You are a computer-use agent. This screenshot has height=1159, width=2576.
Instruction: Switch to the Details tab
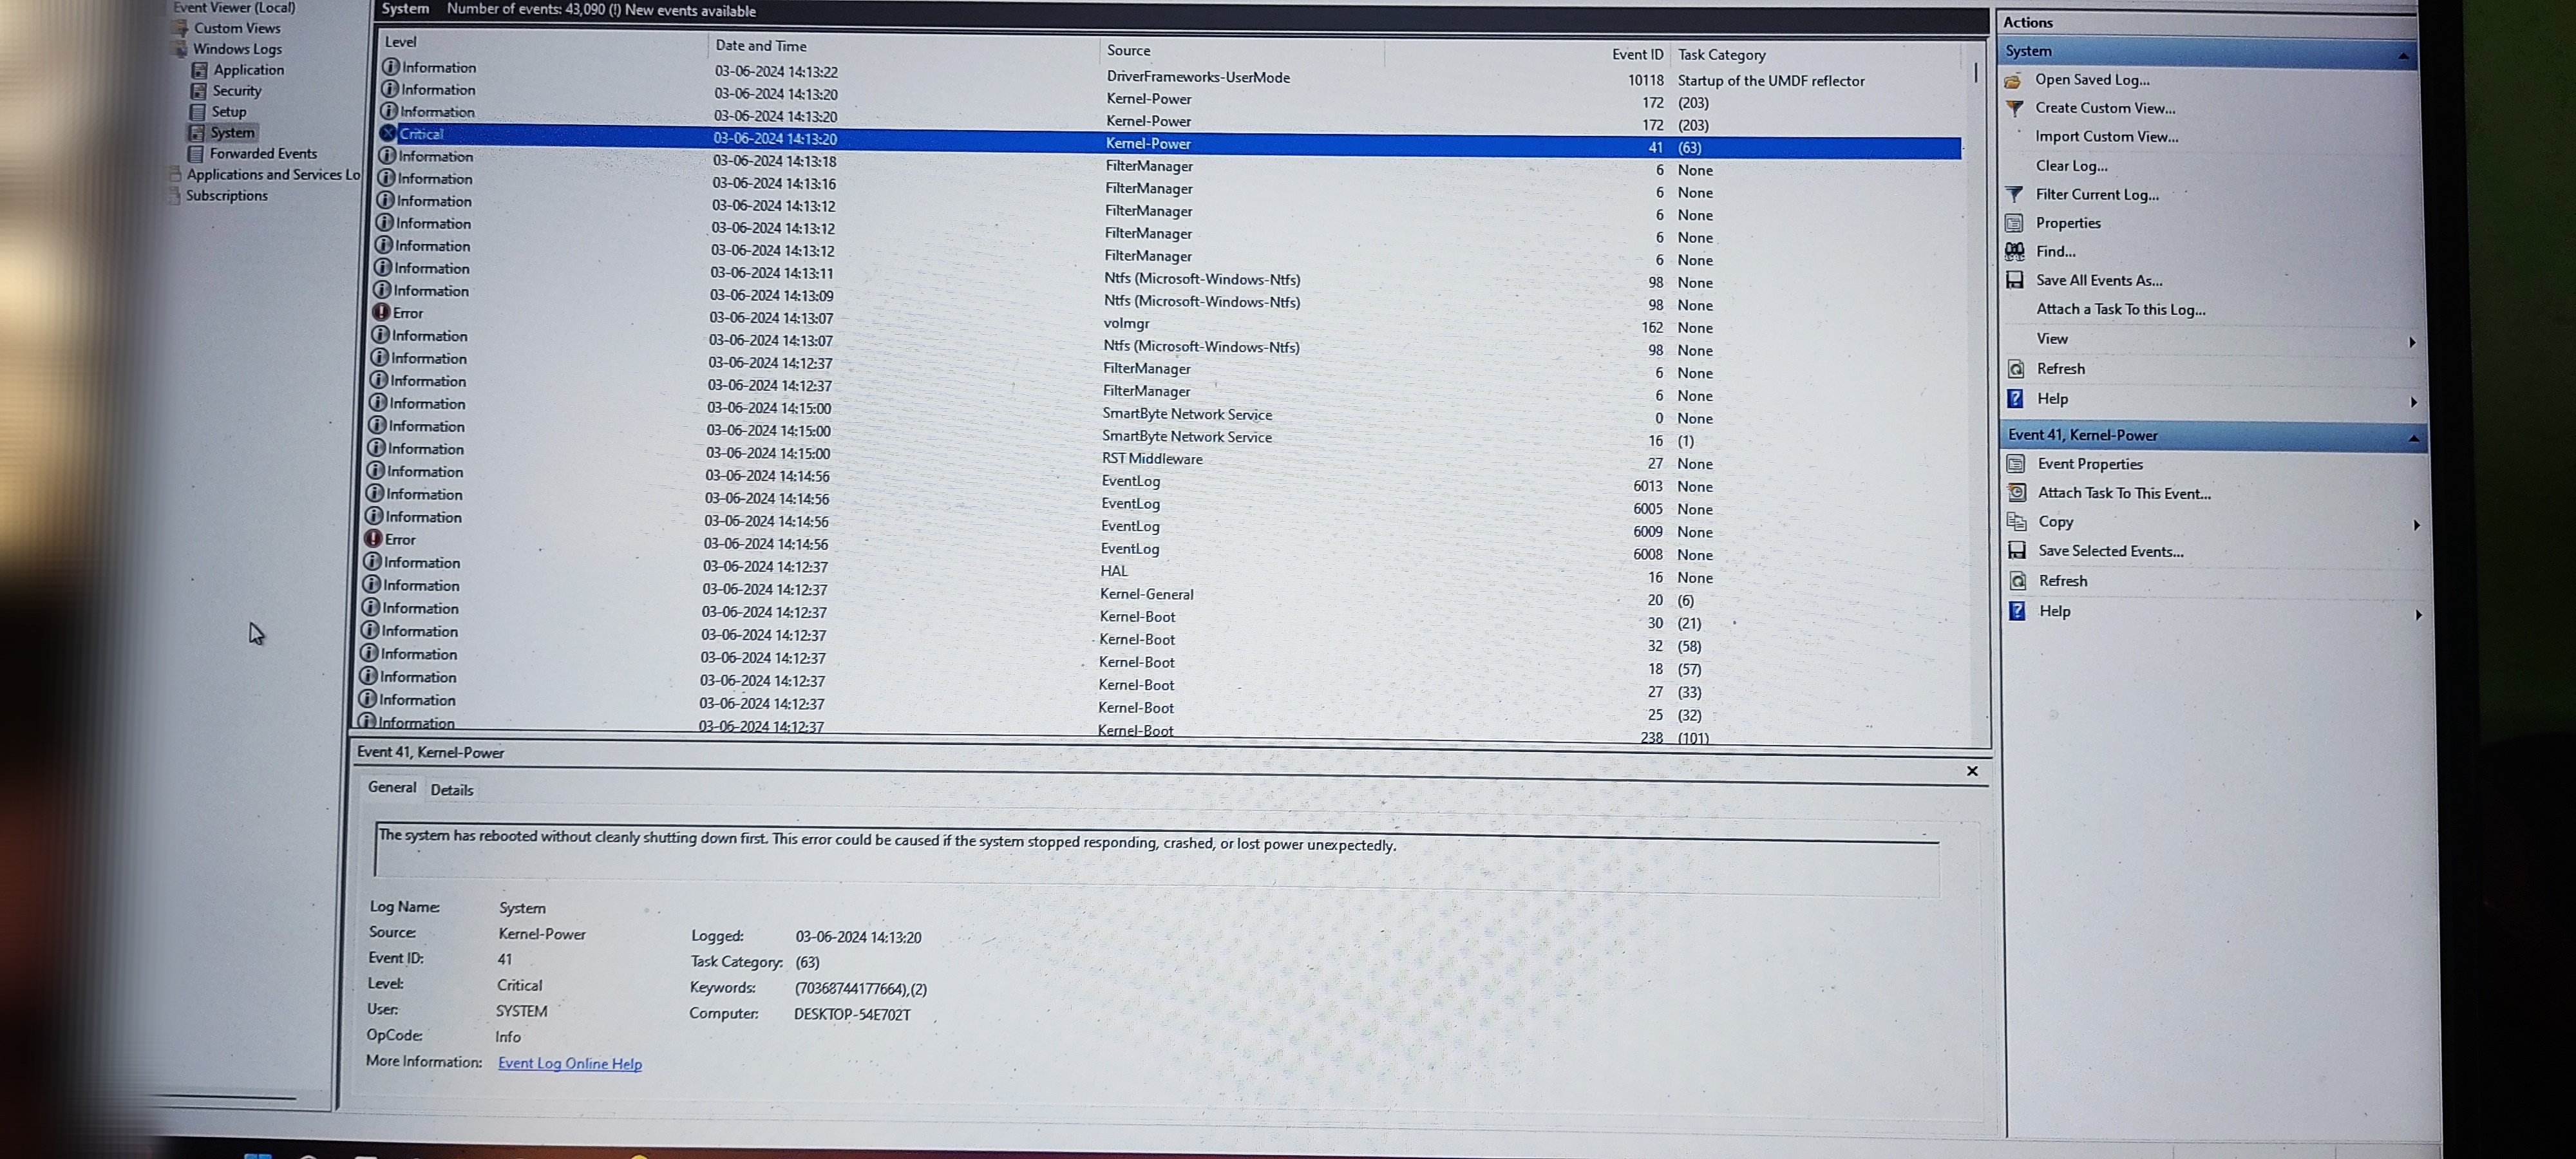[452, 790]
